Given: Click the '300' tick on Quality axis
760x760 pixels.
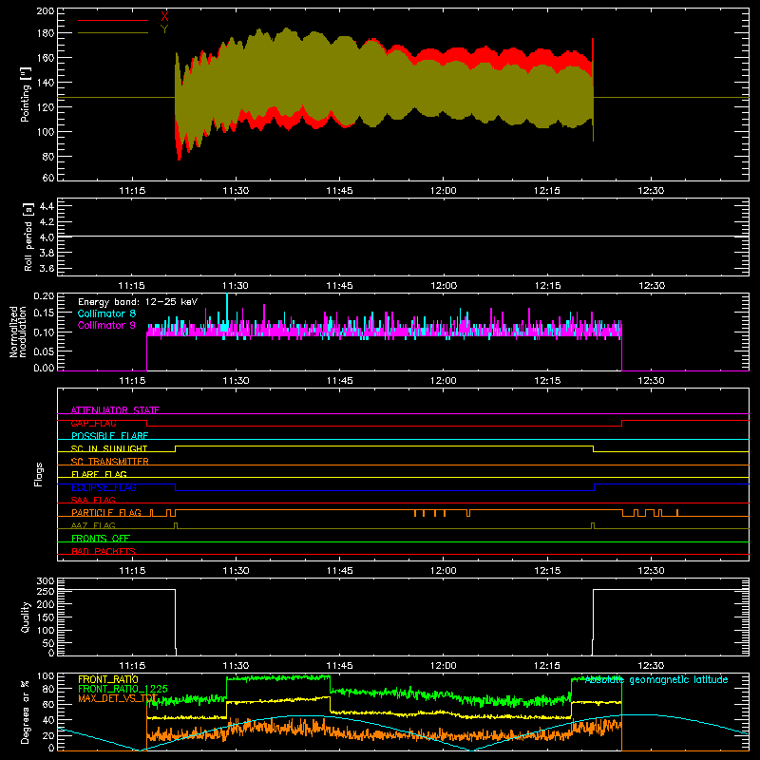Looking at the screenshot, I should (x=45, y=581).
